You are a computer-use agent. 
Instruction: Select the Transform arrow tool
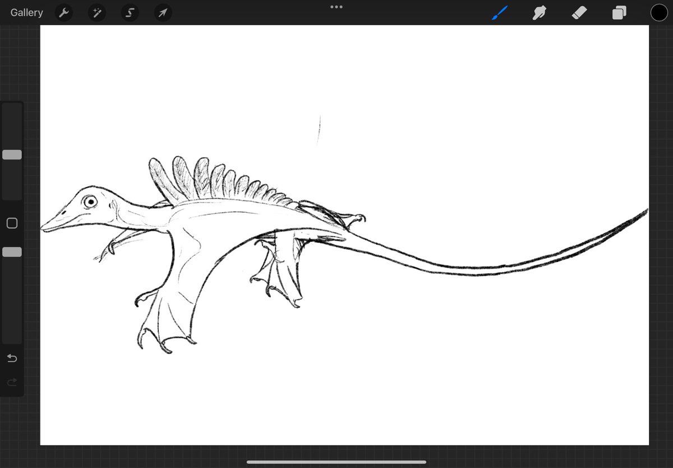coord(162,12)
